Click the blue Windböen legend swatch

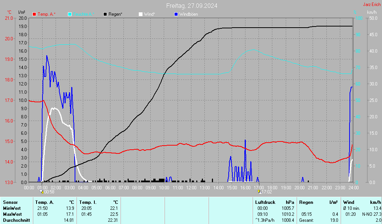pyautogui.click(x=176, y=15)
